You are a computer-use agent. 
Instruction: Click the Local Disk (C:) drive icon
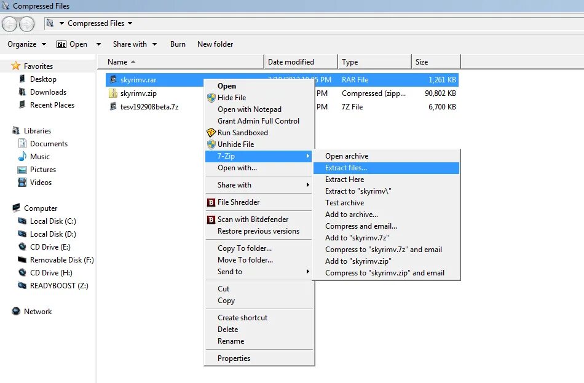[x=22, y=221]
